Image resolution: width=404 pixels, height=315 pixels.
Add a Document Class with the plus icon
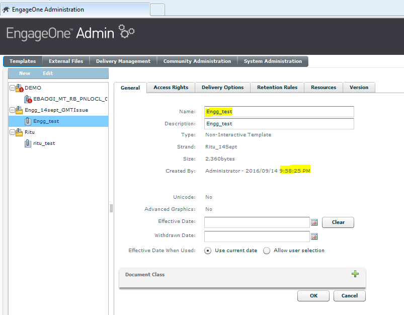[x=355, y=274]
